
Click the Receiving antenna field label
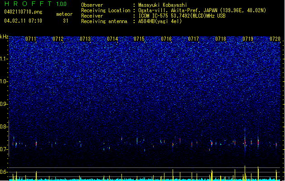click(104, 21)
